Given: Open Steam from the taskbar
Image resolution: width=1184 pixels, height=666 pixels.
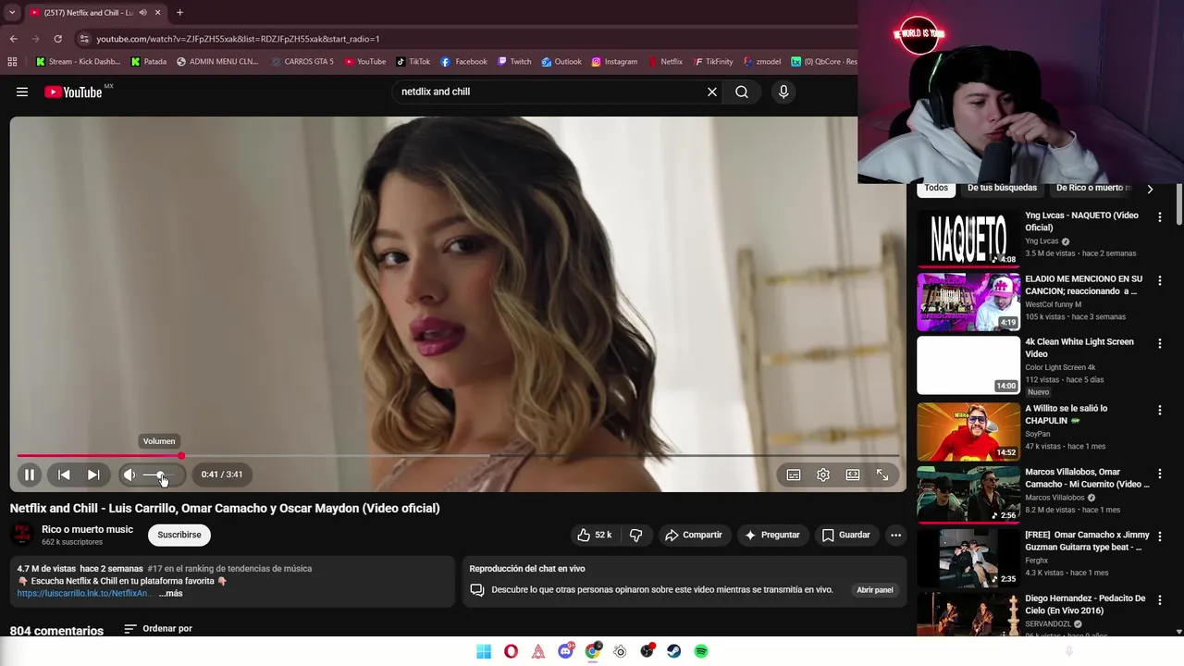Looking at the screenshot, I should tap(674, 651).
